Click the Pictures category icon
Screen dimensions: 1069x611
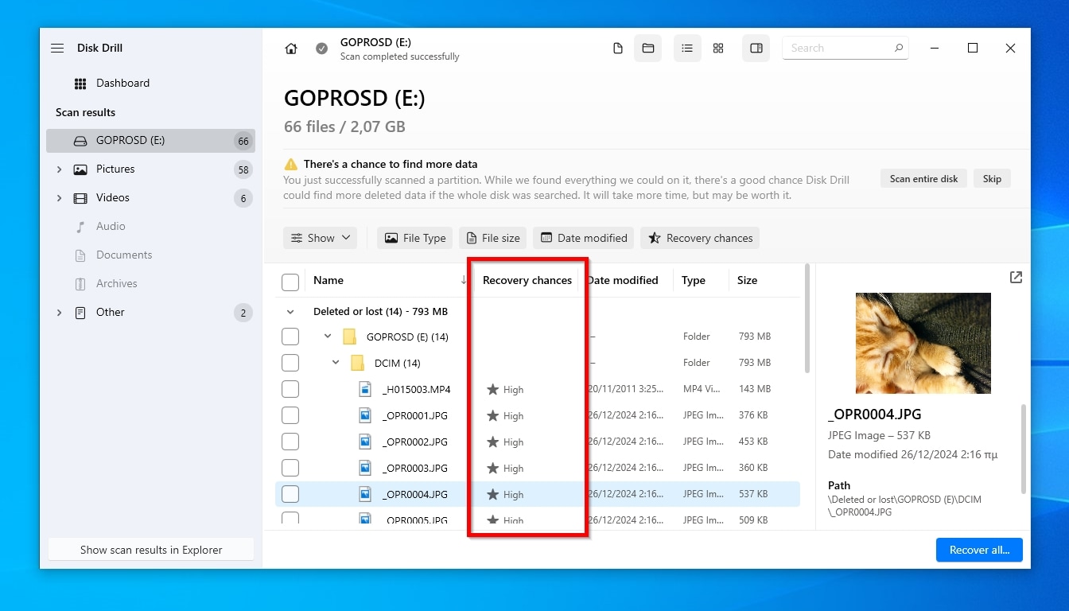point(80,169)
